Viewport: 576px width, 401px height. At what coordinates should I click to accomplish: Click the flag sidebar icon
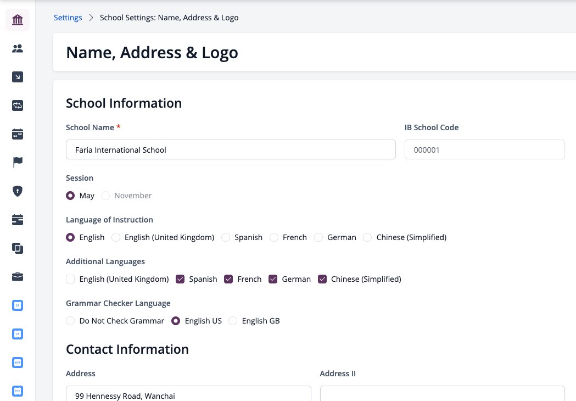point(18,163)
